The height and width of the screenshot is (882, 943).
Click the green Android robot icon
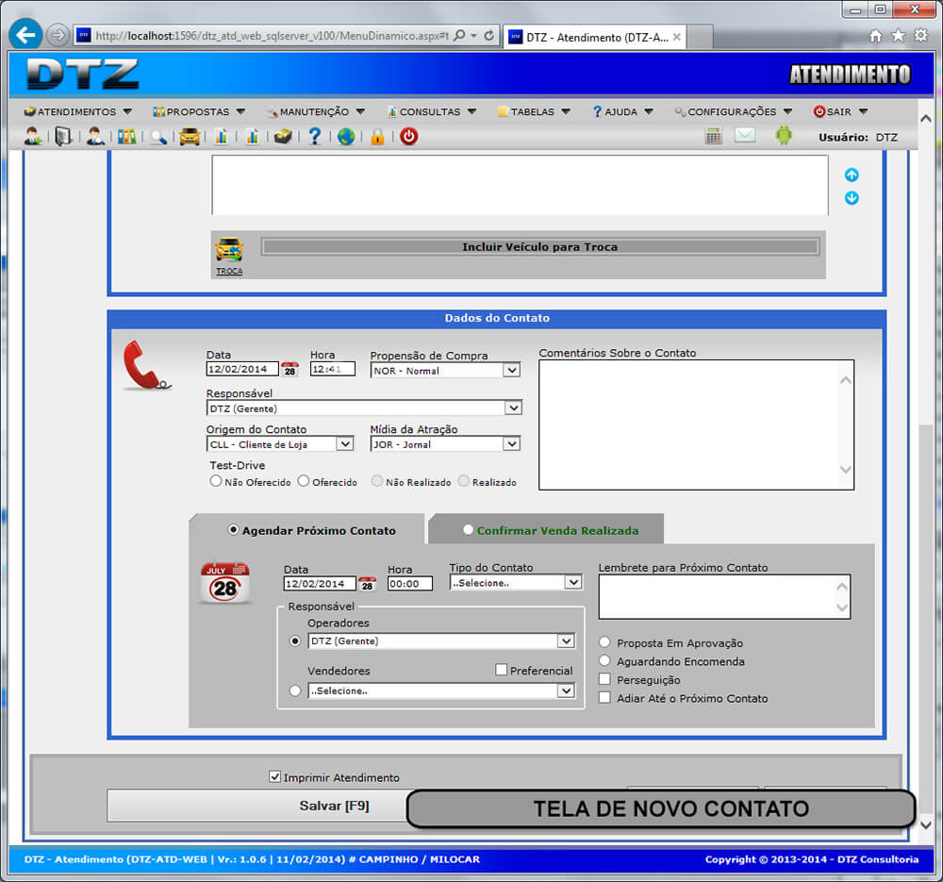point(784,136)
